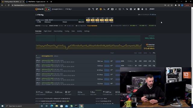
Task: Go back in browser history
Action: click(2, 5)
